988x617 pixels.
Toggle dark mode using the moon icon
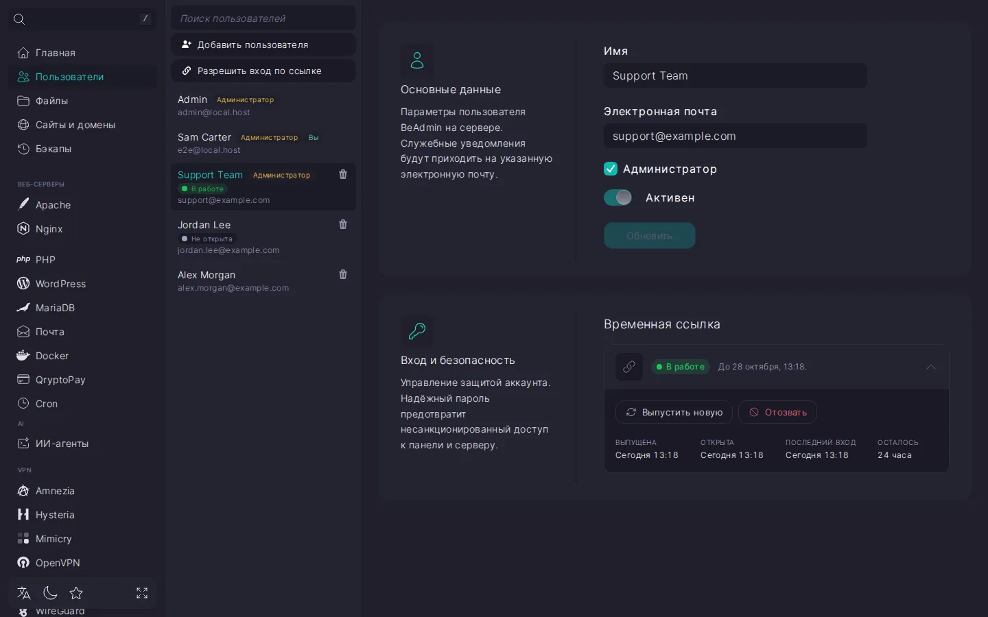50,593
